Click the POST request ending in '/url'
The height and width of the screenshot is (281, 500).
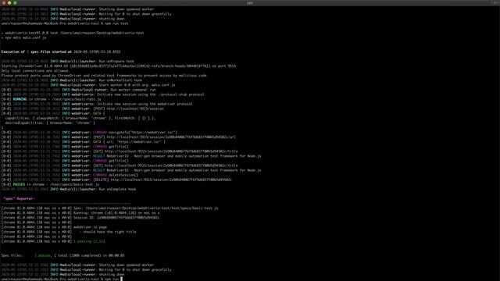coord(118,137)
